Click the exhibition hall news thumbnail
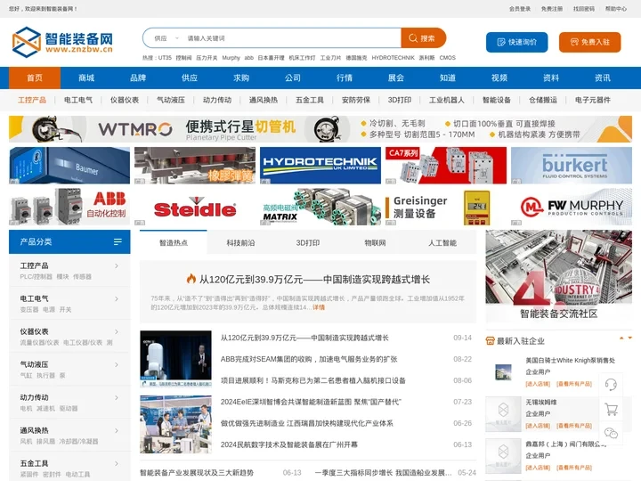The image size is (641, 481). tap(175, 424)
